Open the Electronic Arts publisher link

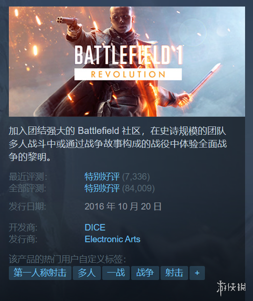click(x=112, y=239)
